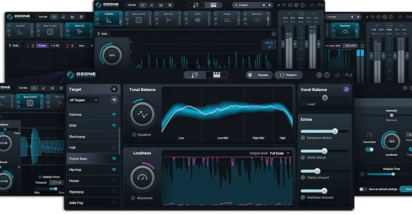This screenshot has height=215, width=412.
Task: Select drums stem icon in top-center window
Action: click(x=161, y=5)
